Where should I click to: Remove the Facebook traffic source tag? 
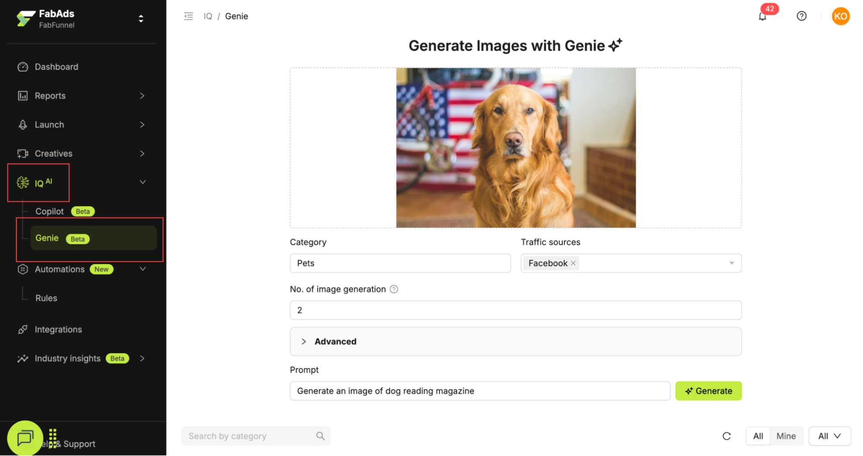coord(573,263)
